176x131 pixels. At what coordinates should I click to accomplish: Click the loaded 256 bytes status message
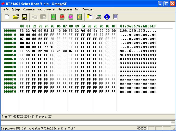(x=38, y=128)
